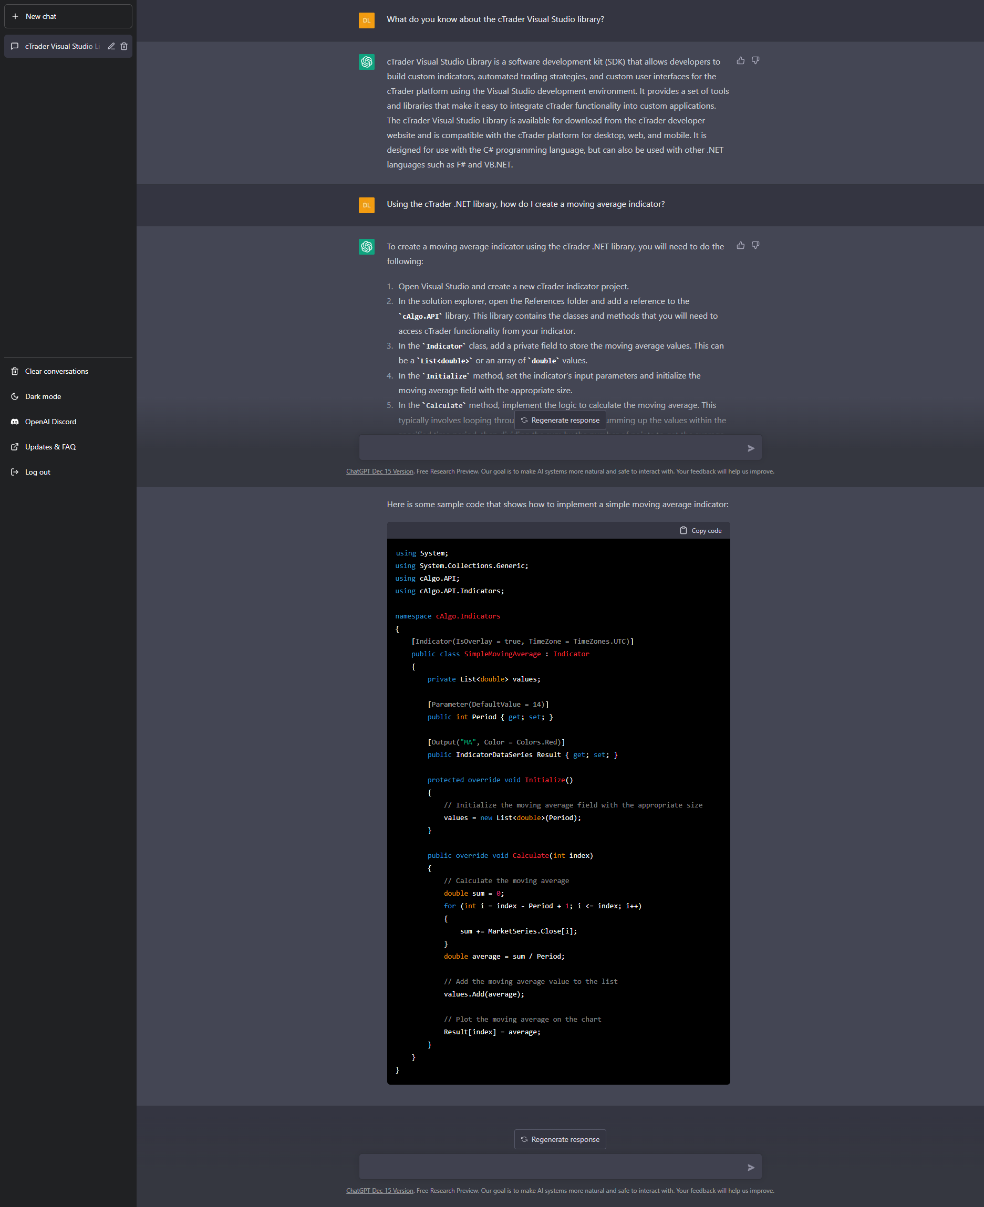
Task: Click the refresh icon in bottom Regenerate button
Action: click(524, 1139)
